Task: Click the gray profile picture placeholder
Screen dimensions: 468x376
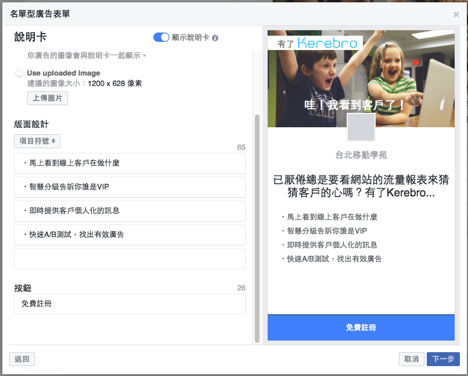Action: point(361,127)
